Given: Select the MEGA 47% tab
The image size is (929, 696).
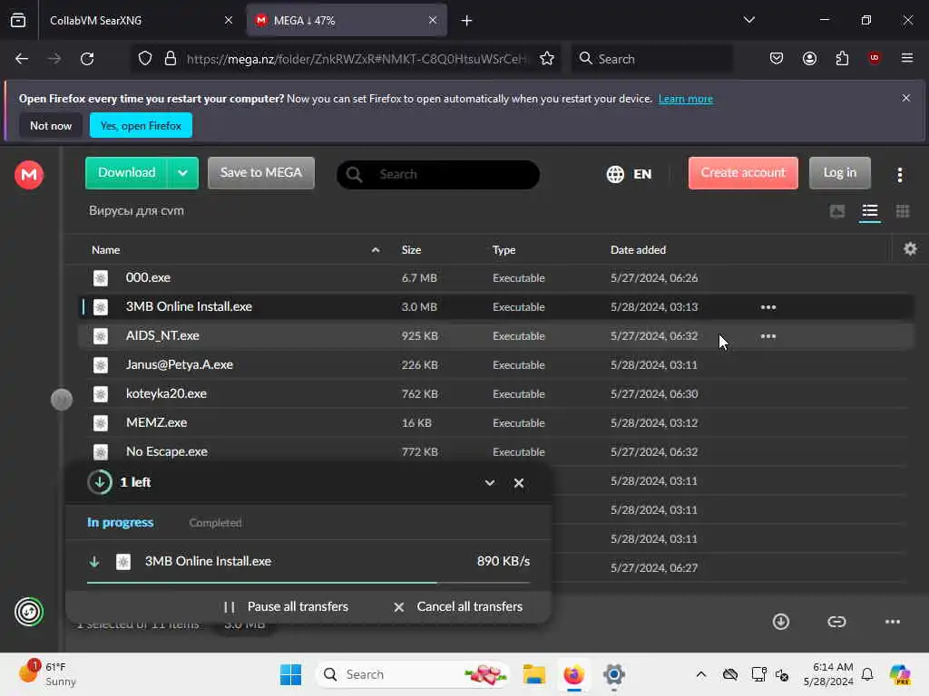Looking at the screenshot, I should tap(347, 20).
